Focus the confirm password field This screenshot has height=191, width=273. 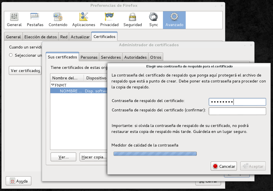coord(237,111)
